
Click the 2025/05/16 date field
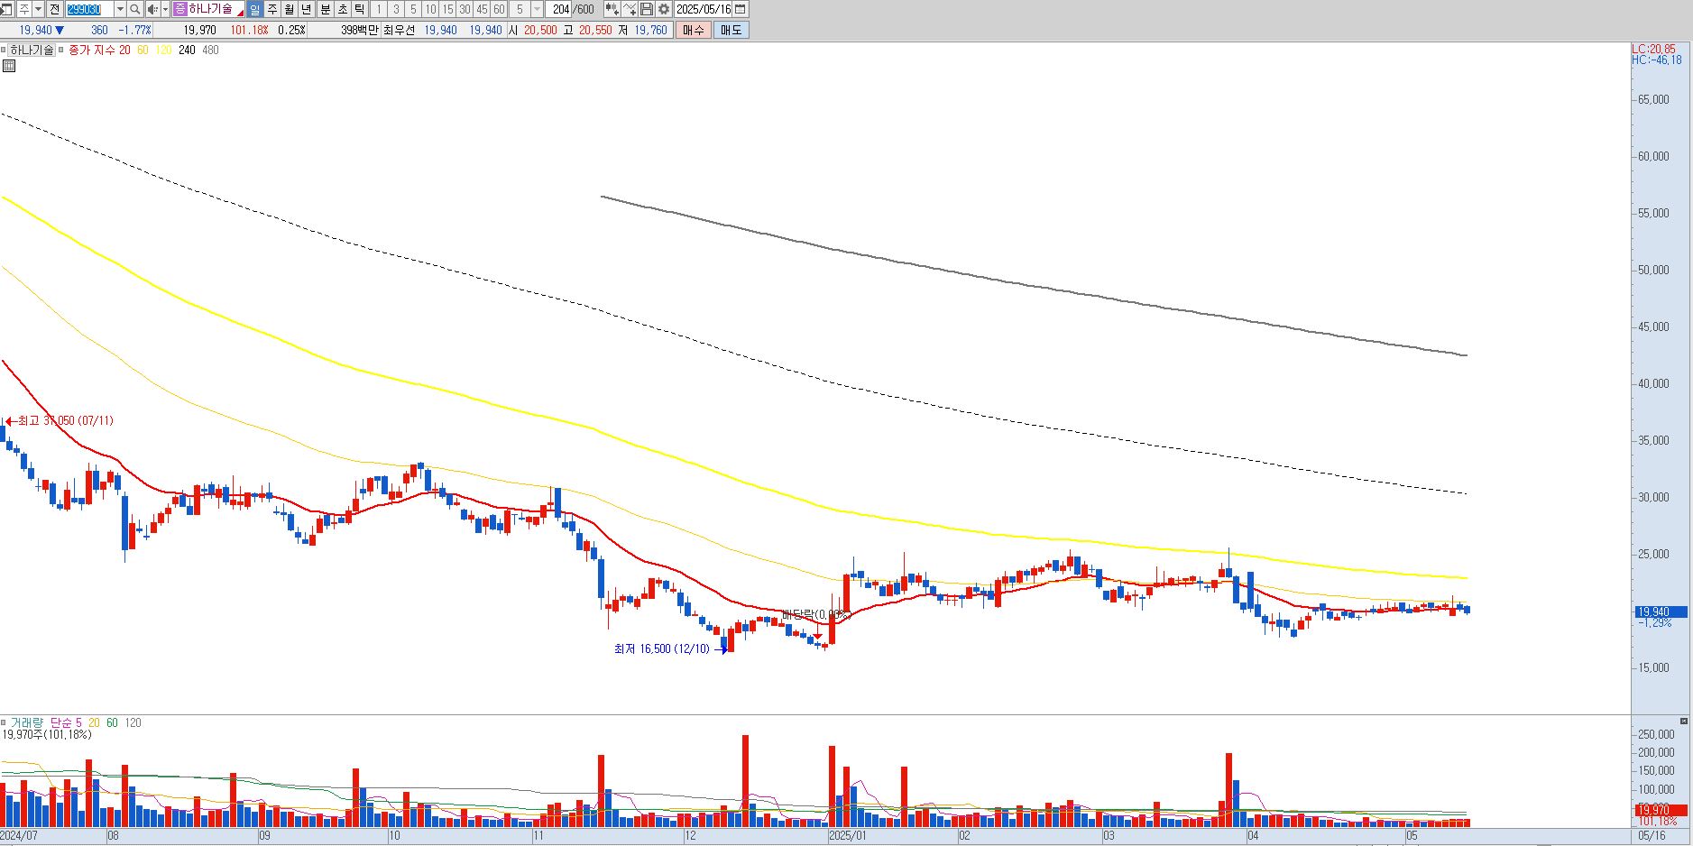point(704,9)
